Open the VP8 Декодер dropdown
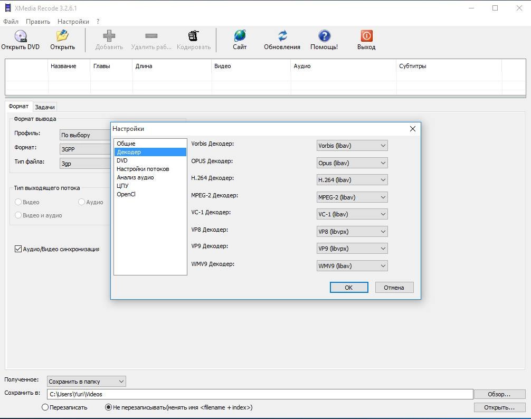Image resolution: width=531 pixels, height=419 pixels. (x=352, y=232)
